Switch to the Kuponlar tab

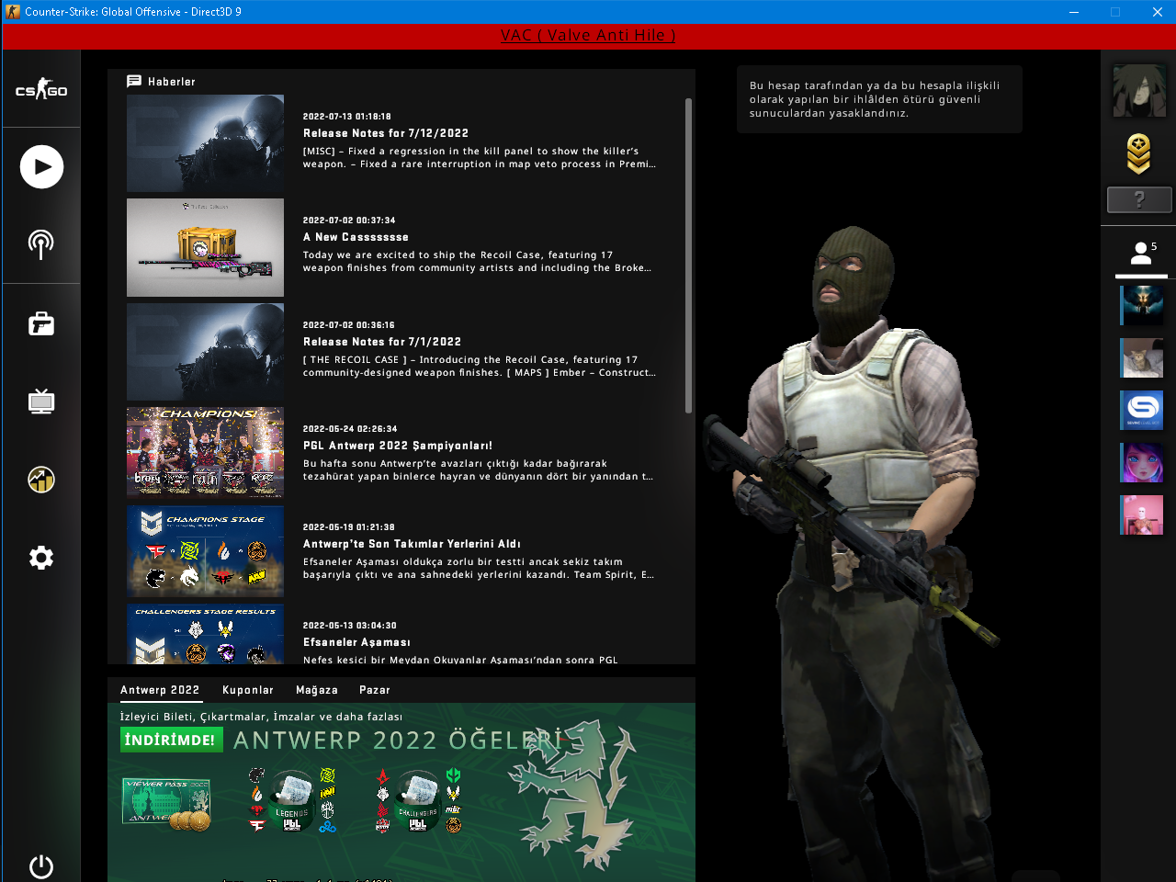pyautogui.click(x=248, y=690)
